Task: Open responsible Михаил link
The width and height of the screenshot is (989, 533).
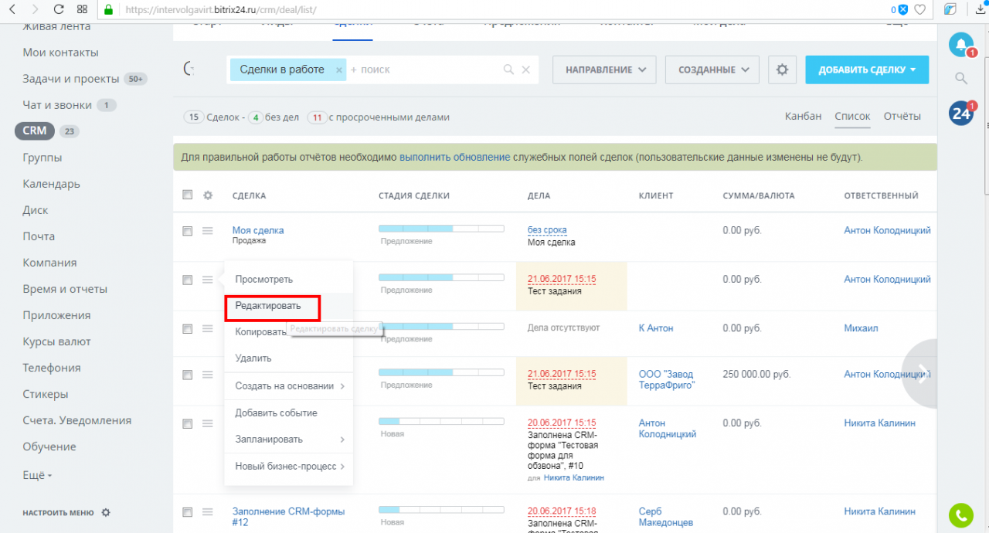Action: point(861,328)
